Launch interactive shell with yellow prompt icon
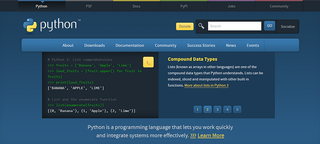This screenshot has height=144, width=320. pos(148,62)
